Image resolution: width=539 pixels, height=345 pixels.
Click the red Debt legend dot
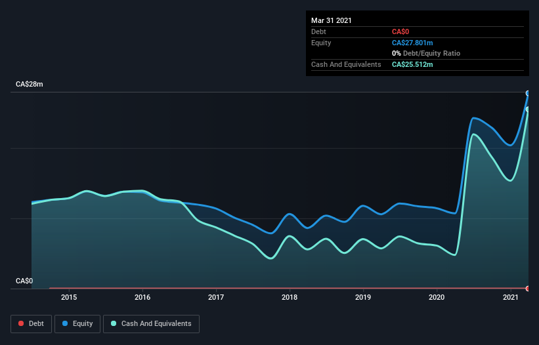(x=21, y=323)
